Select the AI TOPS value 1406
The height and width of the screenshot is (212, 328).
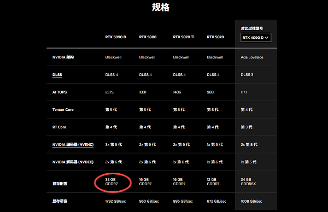pyautogui.click(x=177, y=92)
